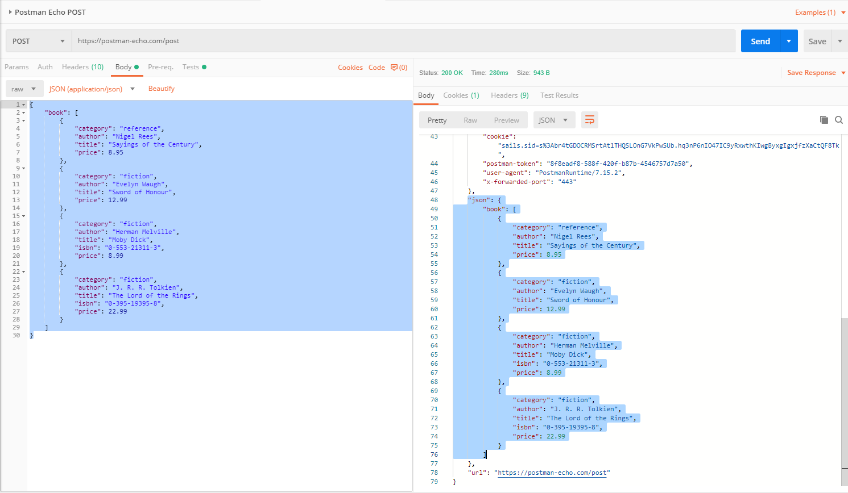
Task: Collapse the request name arrow beside Postman Echo POST
Action: (10, 12)
